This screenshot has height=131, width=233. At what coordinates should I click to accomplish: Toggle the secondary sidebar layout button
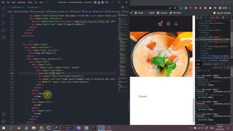pos(102,2)
